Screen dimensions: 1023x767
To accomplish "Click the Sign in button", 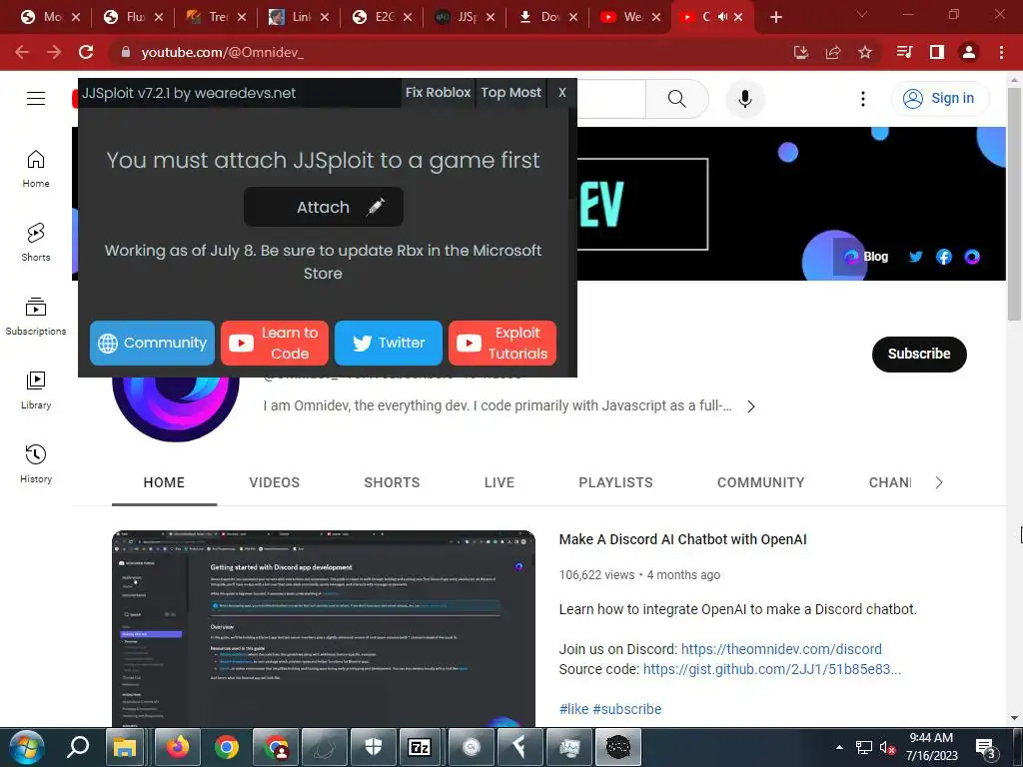I will tap(939, 99).
